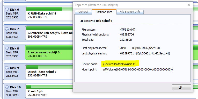This screenshot has height=99, width=198.
Task: Select the J: externe usb schijf 6 partition
Action: (49, 52)
